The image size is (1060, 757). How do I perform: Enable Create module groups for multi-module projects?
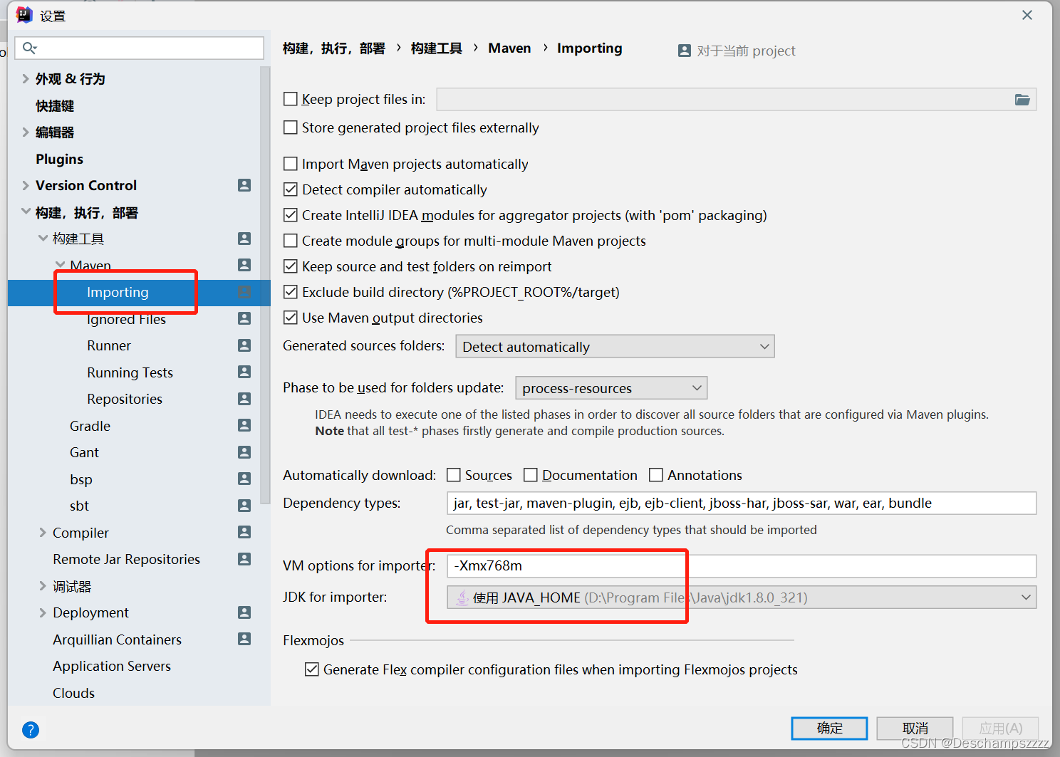pos(291,241)
